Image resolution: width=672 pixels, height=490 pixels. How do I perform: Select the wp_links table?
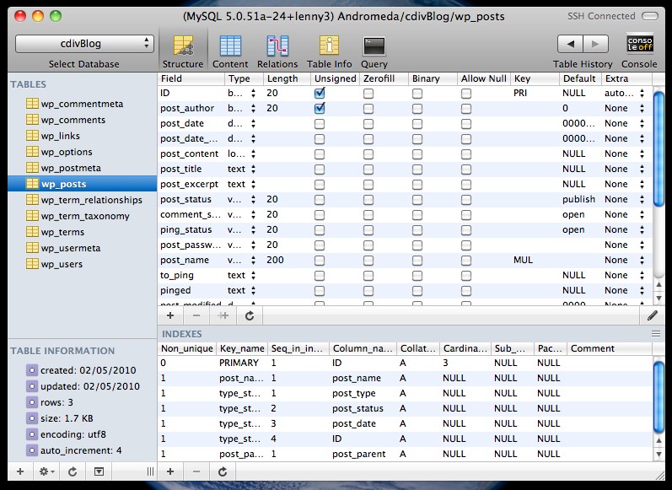pyautogui.click(x=83, y=136)
